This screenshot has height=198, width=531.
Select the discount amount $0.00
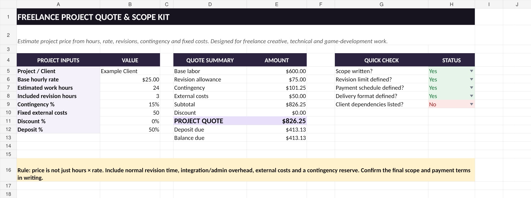pos(277,113)
